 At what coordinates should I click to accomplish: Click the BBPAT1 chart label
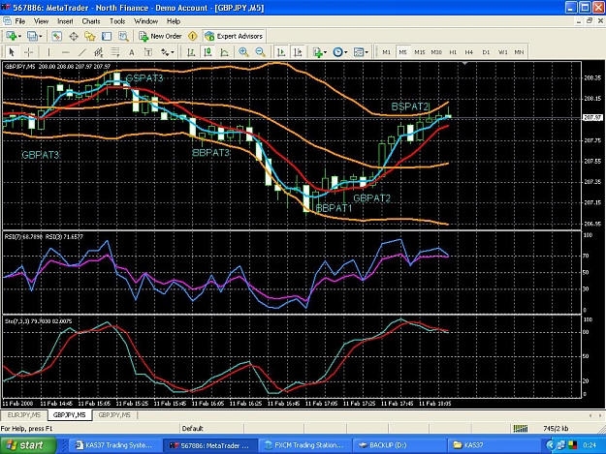[334, 208]
